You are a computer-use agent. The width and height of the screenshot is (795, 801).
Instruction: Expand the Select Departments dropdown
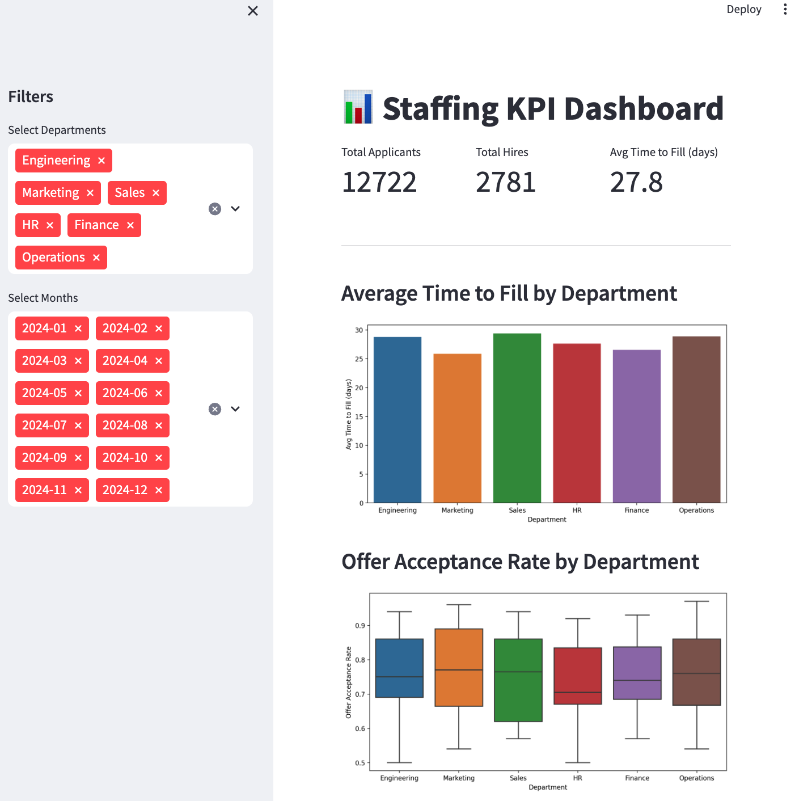click(x=235, y=209)
